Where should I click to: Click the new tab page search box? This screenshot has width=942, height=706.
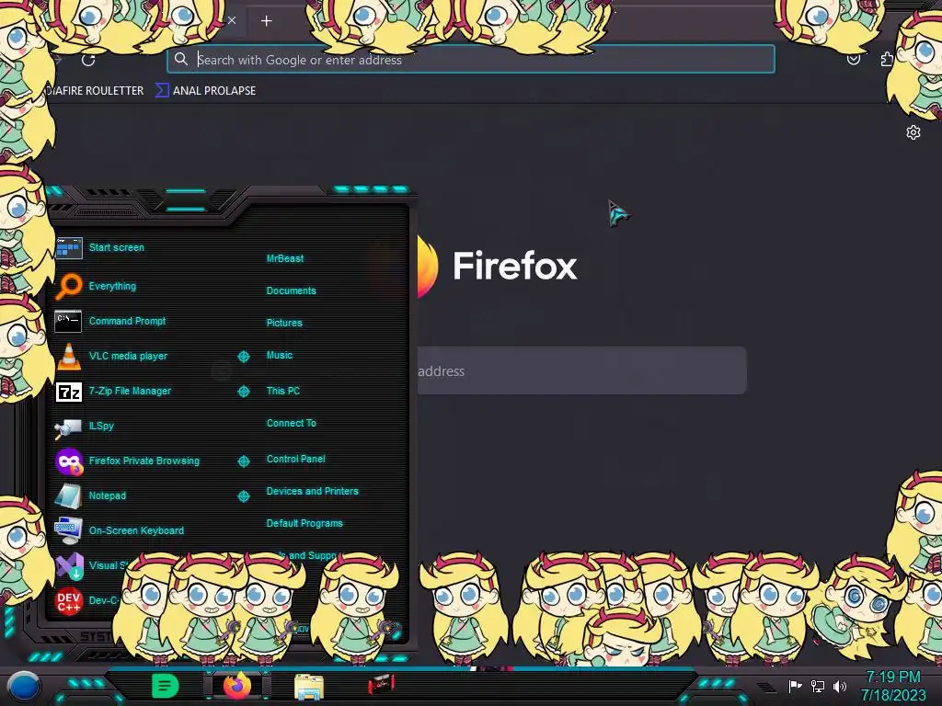point(581,371)
